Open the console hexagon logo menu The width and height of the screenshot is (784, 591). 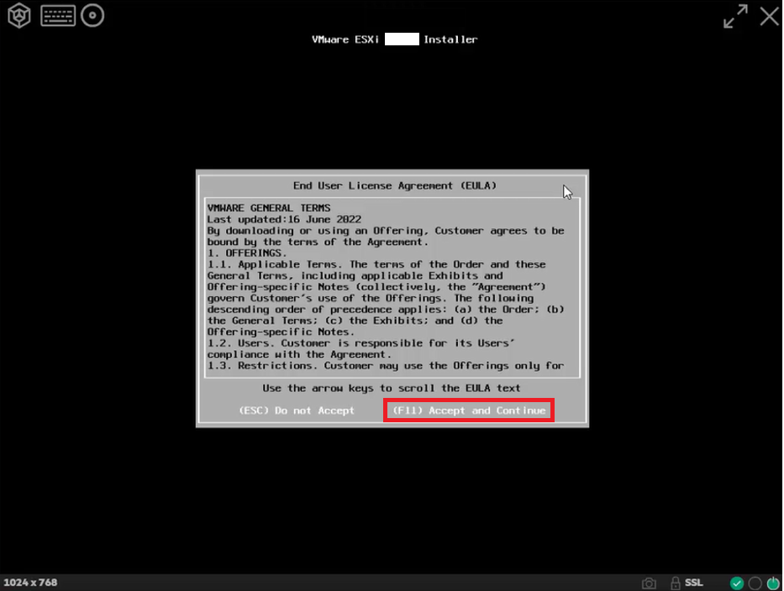[19, 15]
